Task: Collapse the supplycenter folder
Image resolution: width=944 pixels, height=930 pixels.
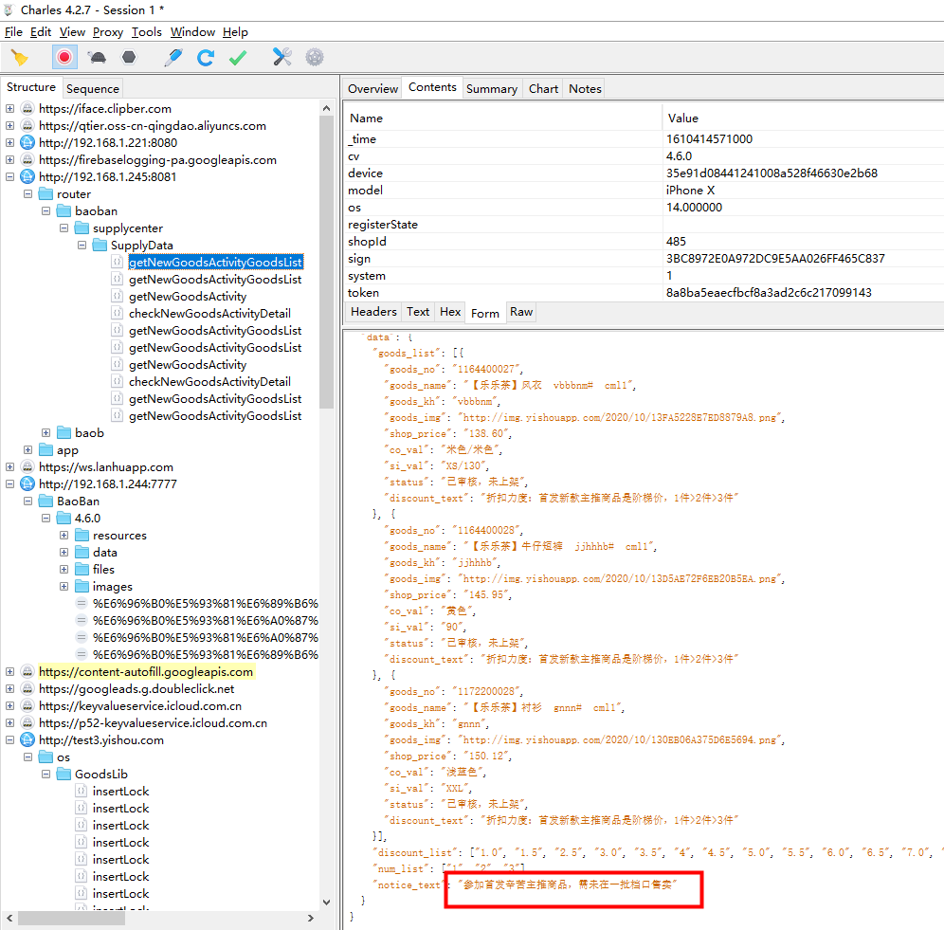Action: click(64, 228)
